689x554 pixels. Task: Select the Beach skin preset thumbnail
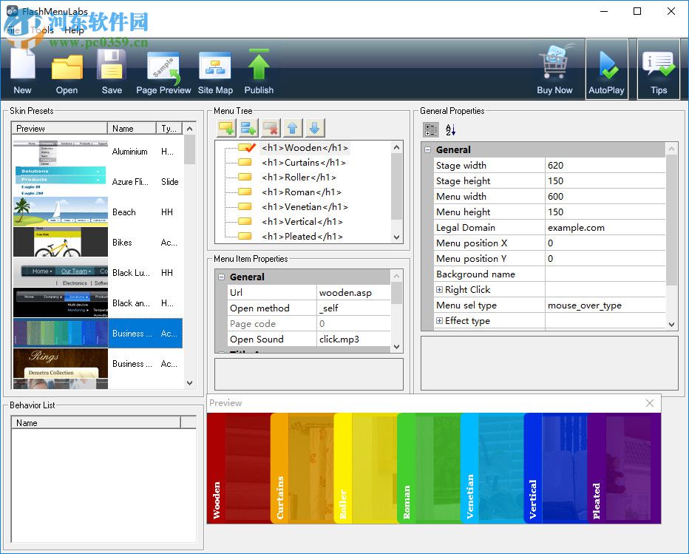[x=61, y=212]
